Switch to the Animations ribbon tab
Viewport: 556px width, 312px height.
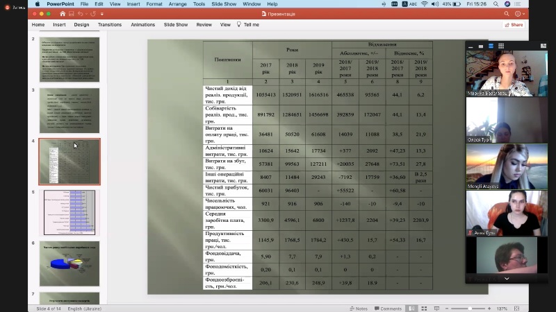[x=143, y=25]
